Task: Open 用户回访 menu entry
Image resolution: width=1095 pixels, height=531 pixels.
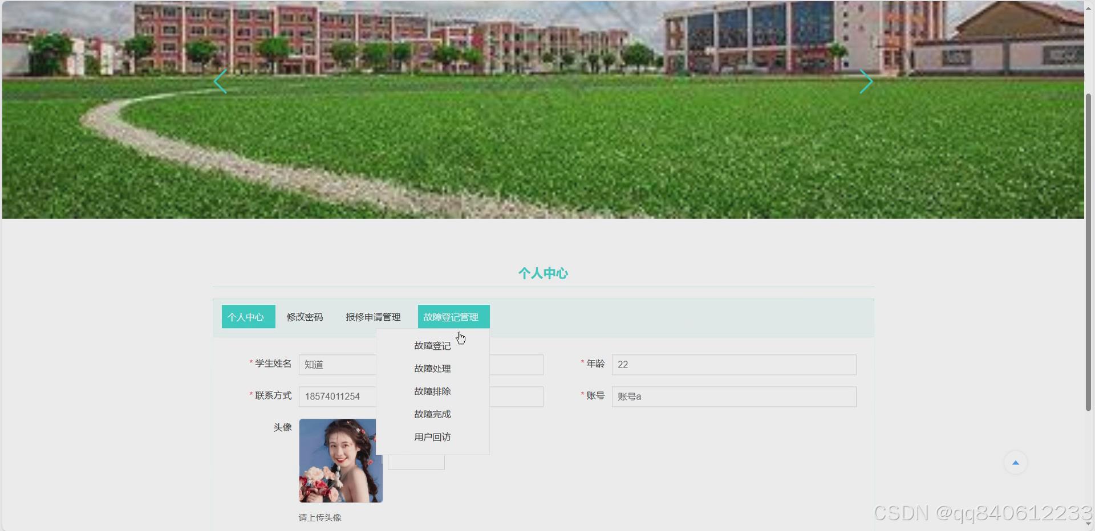Action: 432,437
